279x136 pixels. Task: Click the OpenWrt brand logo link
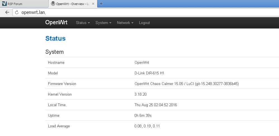pyautogui.click(x=56, y=22)
